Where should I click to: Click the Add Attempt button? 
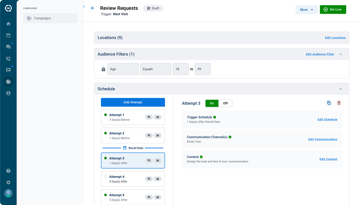pos(133,102)
